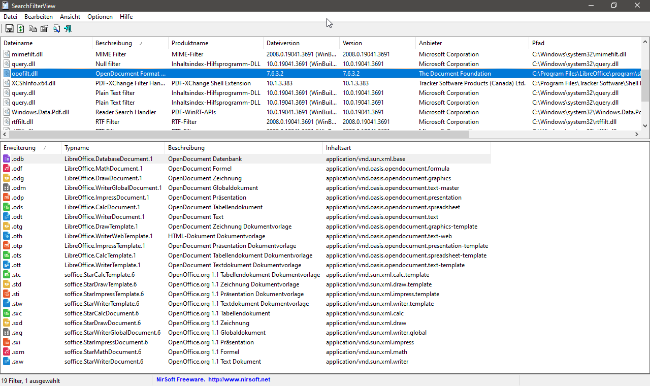Click the .sxw writer document icon
Screen dimensions: 650x386
(x=7, y=362)
